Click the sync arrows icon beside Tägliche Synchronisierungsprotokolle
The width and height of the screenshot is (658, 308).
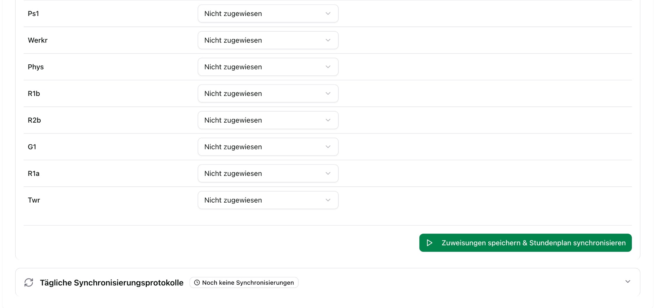29,283
